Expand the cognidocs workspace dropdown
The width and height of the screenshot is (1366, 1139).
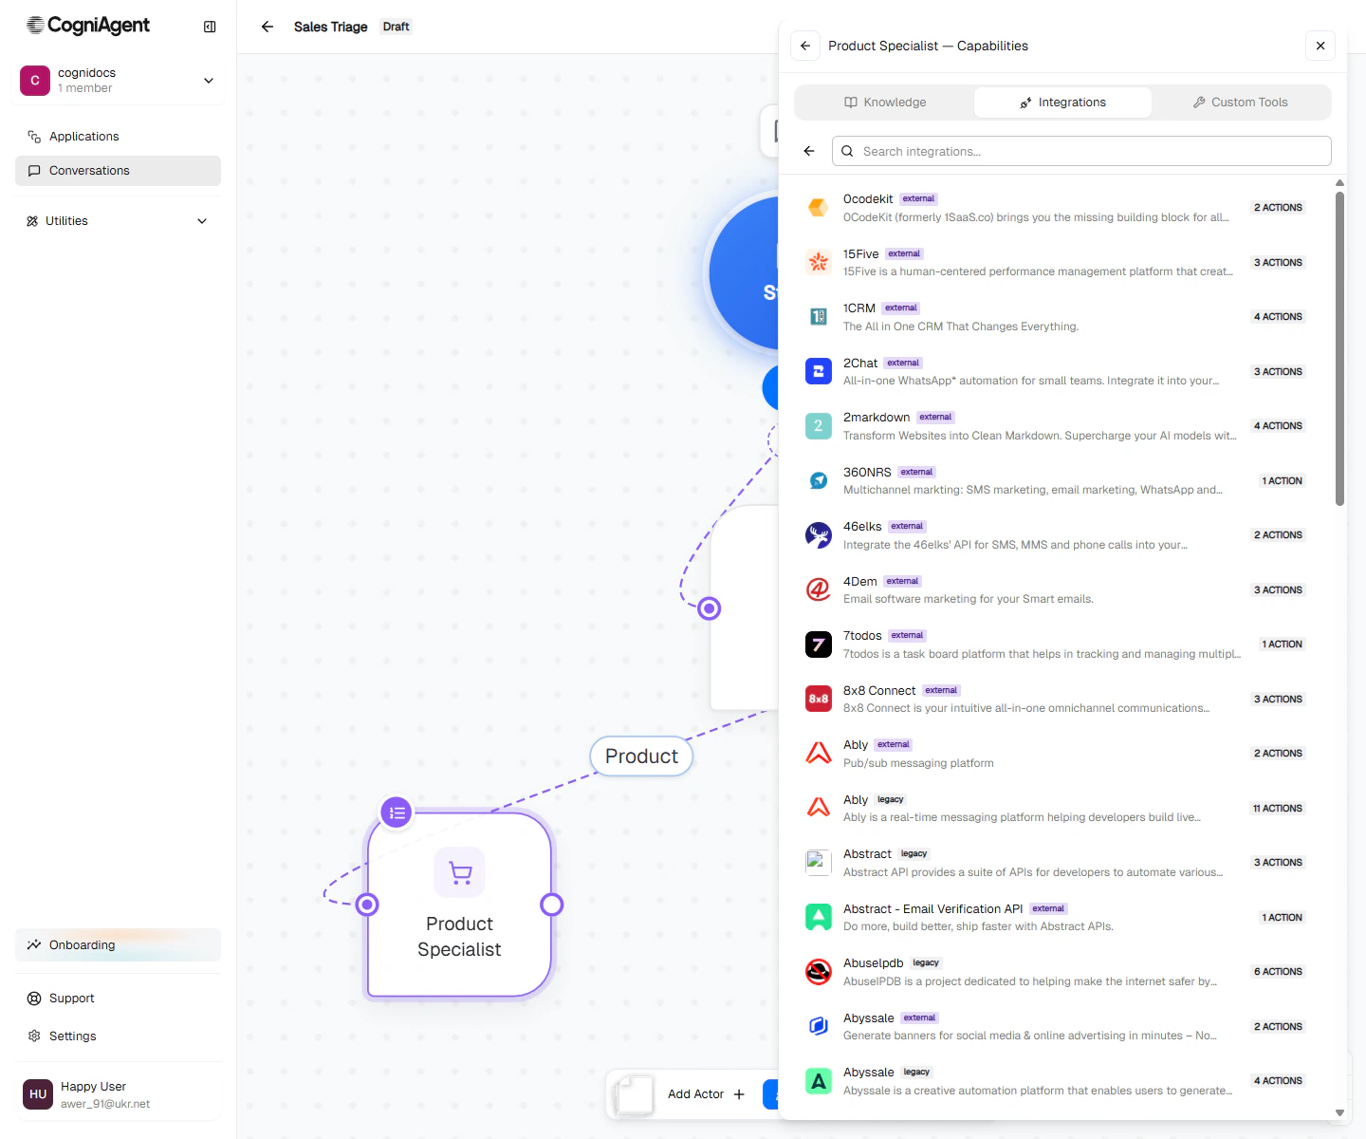point(209,81)
